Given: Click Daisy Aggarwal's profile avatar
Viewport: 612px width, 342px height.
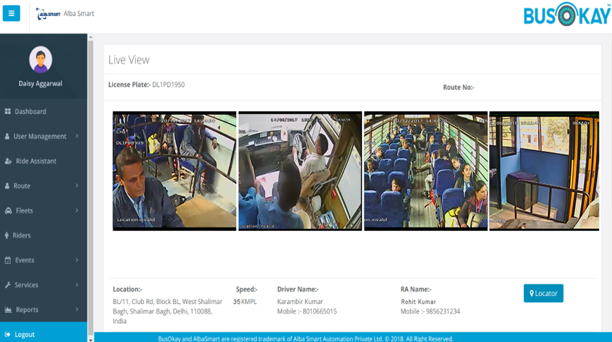Looking at the screenshot, I should (x=40, y=59).
